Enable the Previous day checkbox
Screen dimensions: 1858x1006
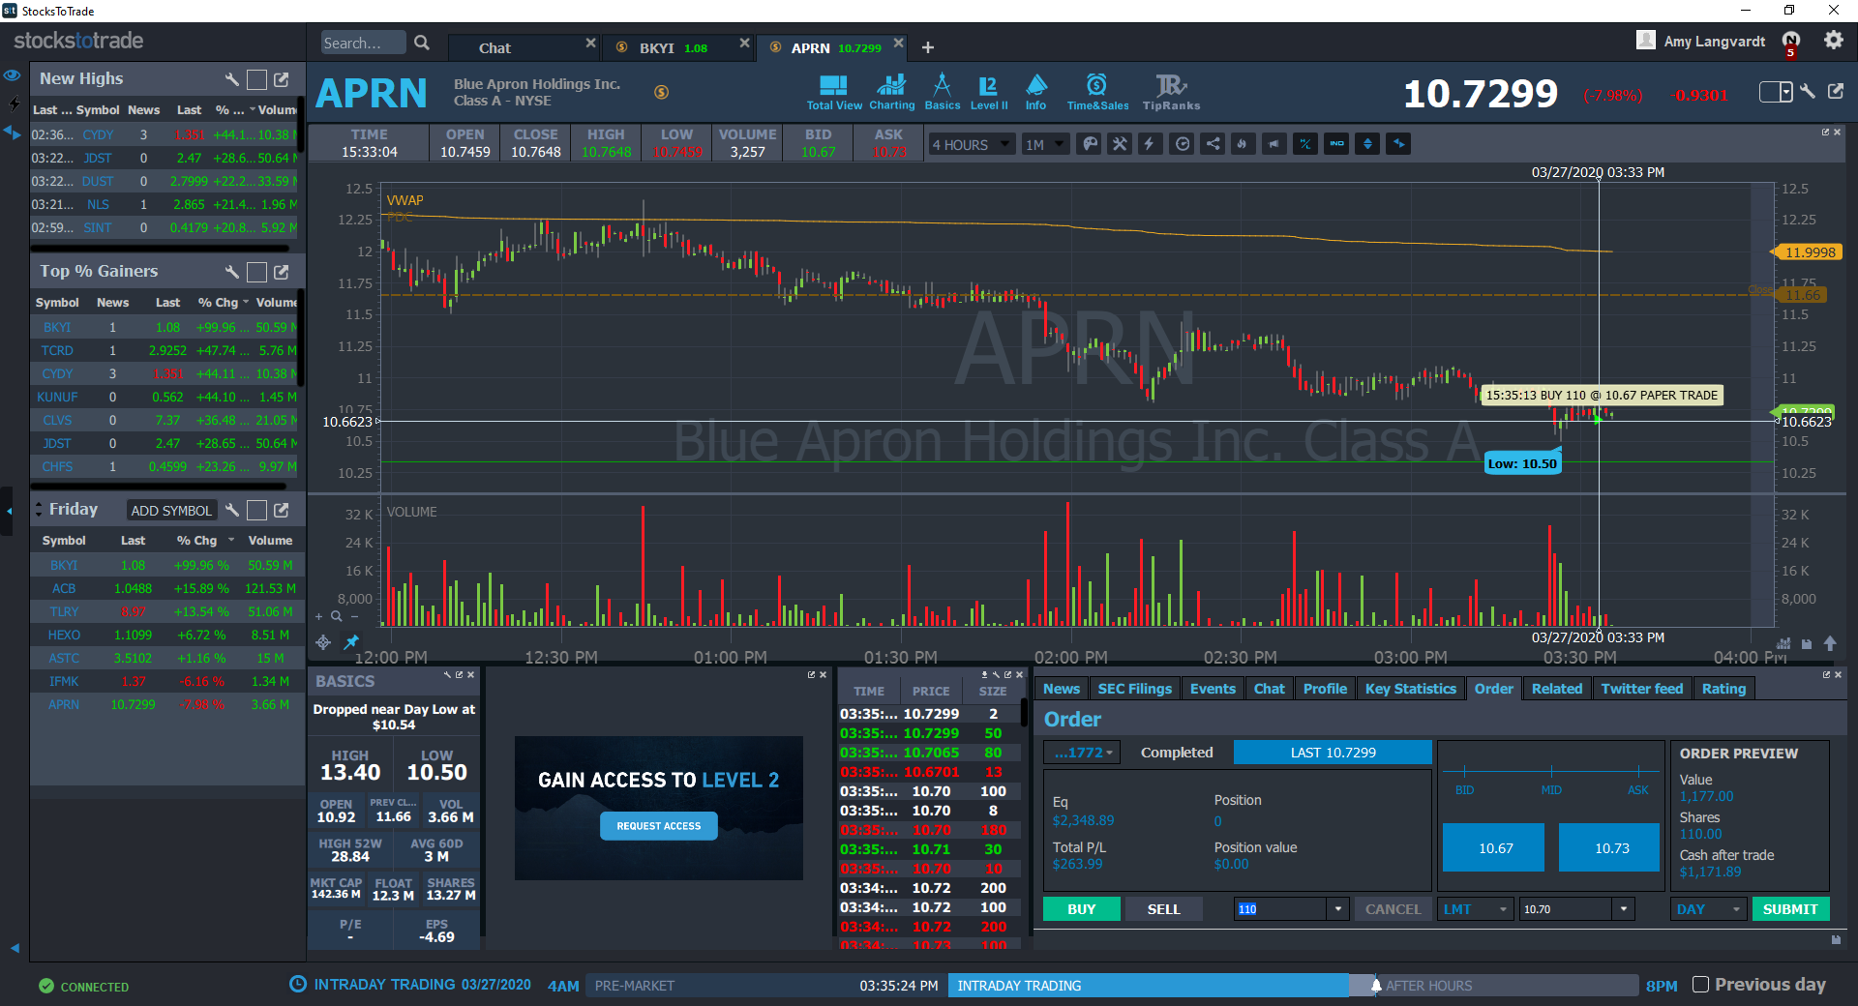pyautogui.click(x=1700, y=985)
